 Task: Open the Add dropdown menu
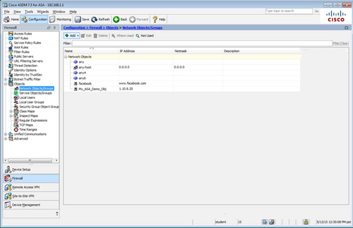point(78,35)
